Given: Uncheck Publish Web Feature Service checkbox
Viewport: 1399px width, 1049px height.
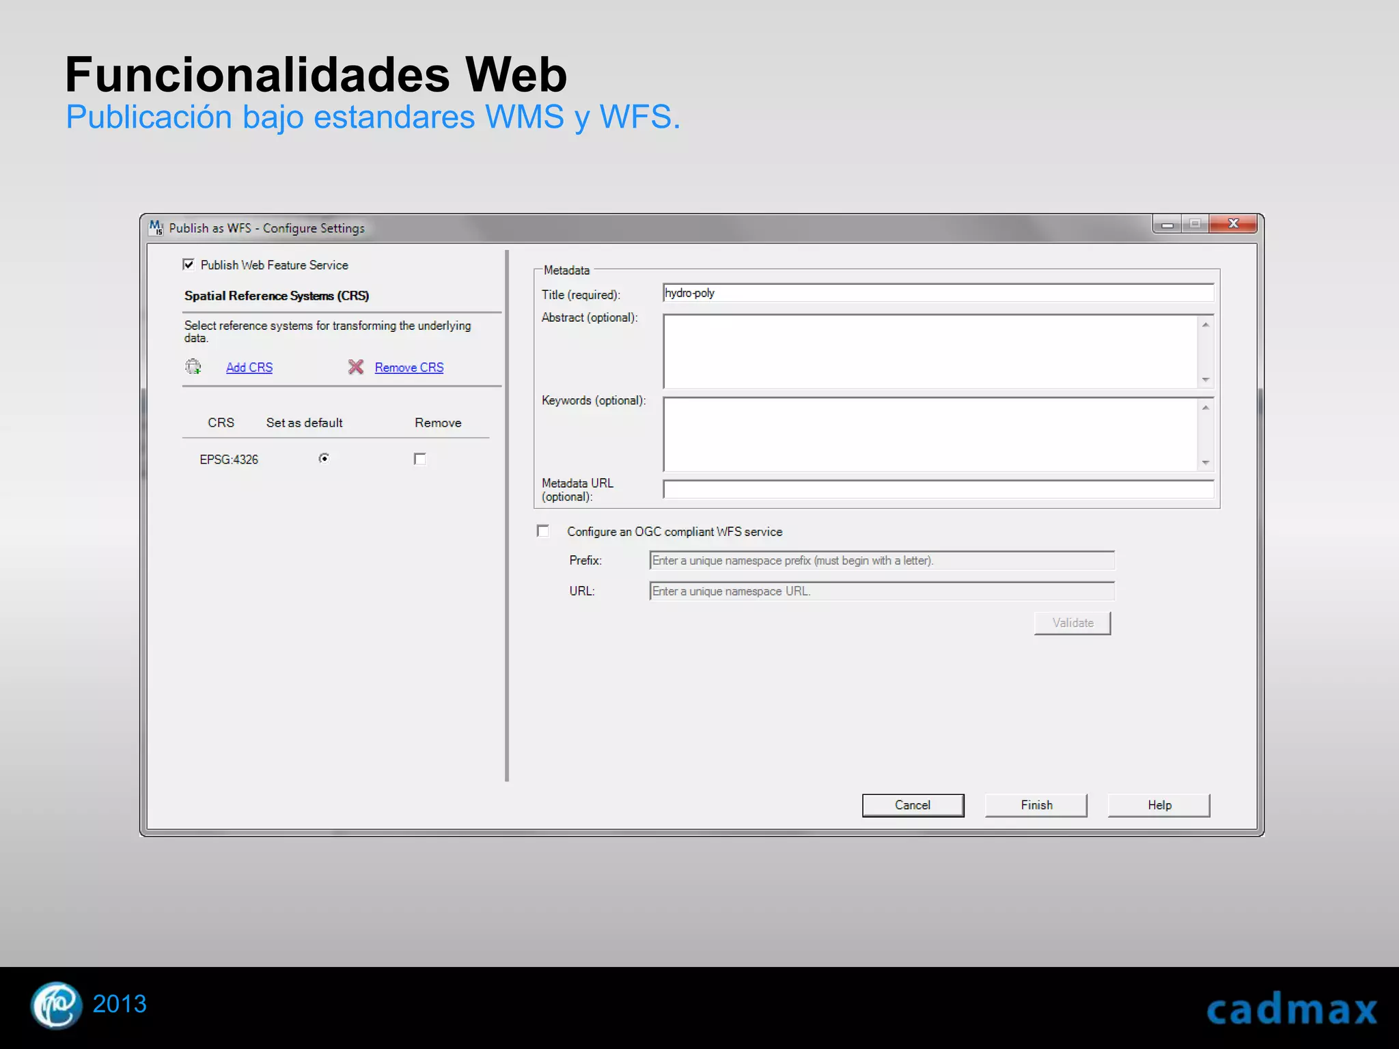Looking at the screenshot, I should pyautogui.click(x=189, y=264).
